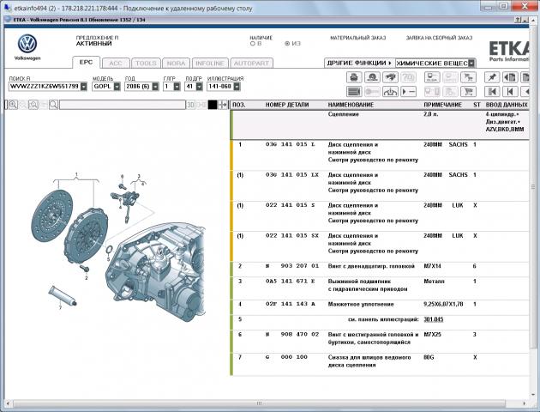Switch to the NORA tab

(176, 64)
